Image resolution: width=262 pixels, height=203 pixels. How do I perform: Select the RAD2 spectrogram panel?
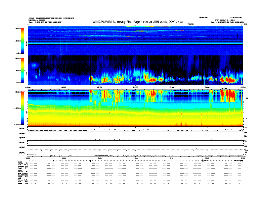[136, 41]
